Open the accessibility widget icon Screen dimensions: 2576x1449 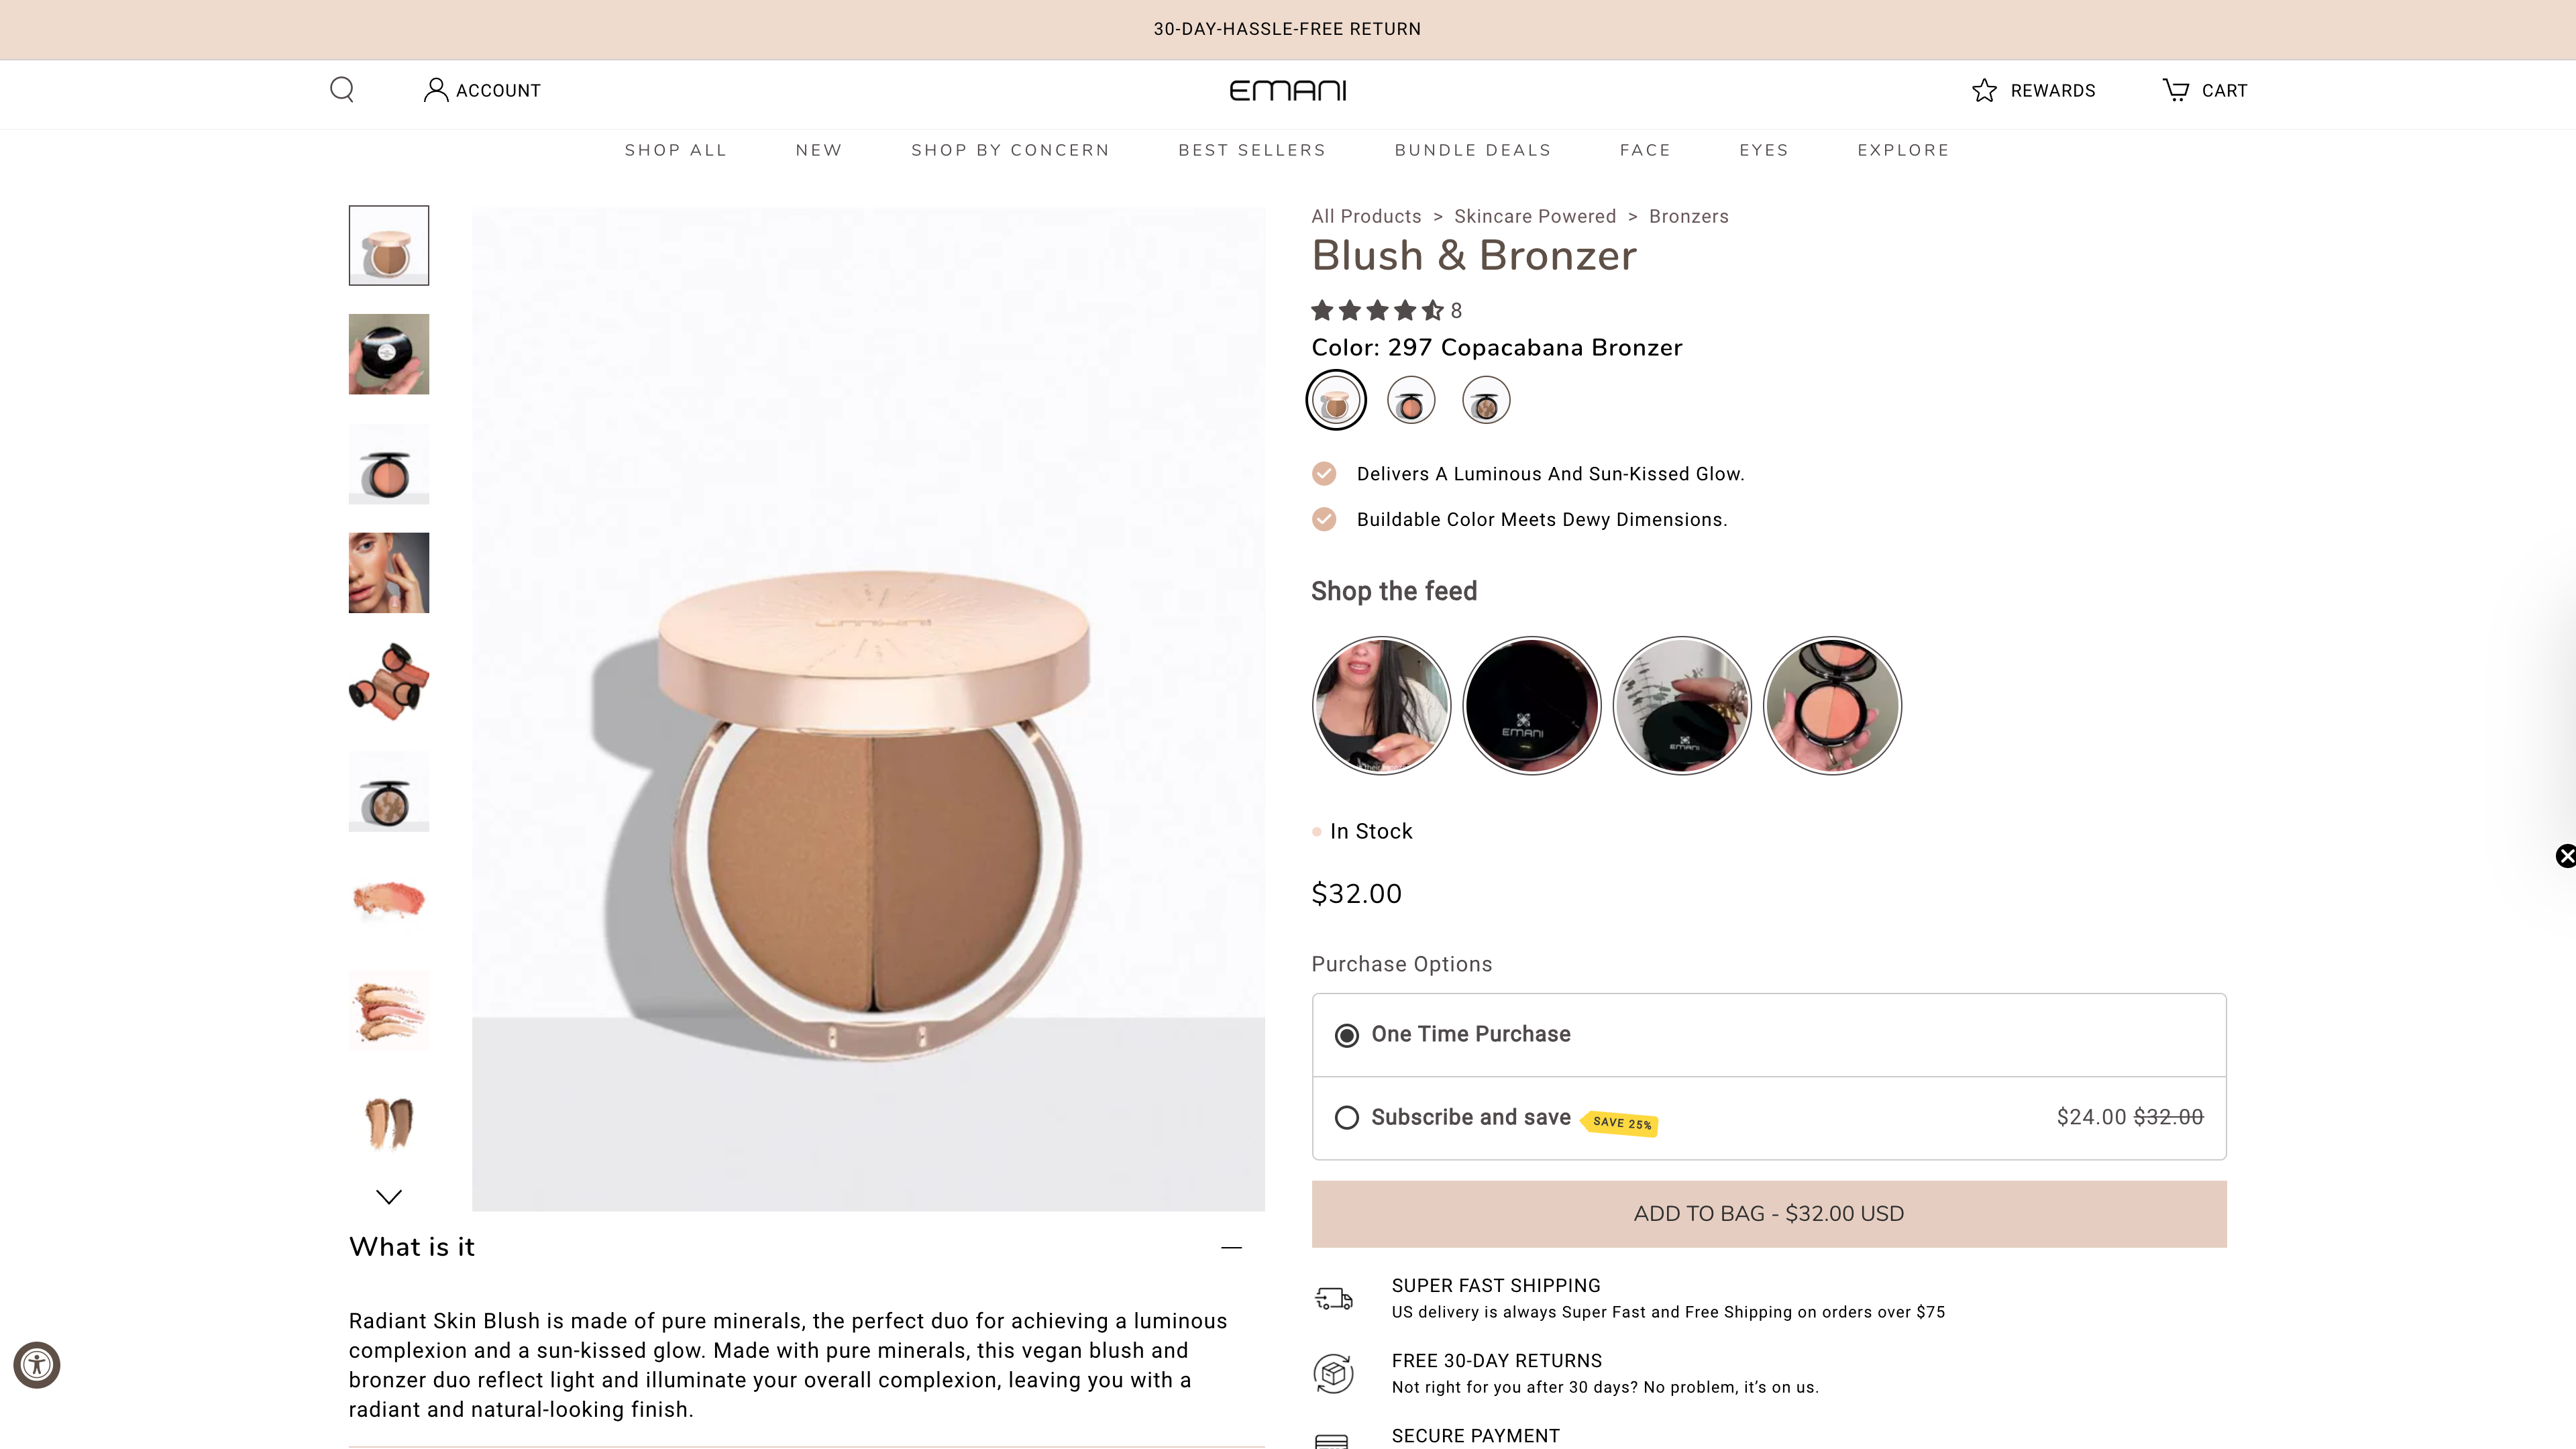point(37,1364)
